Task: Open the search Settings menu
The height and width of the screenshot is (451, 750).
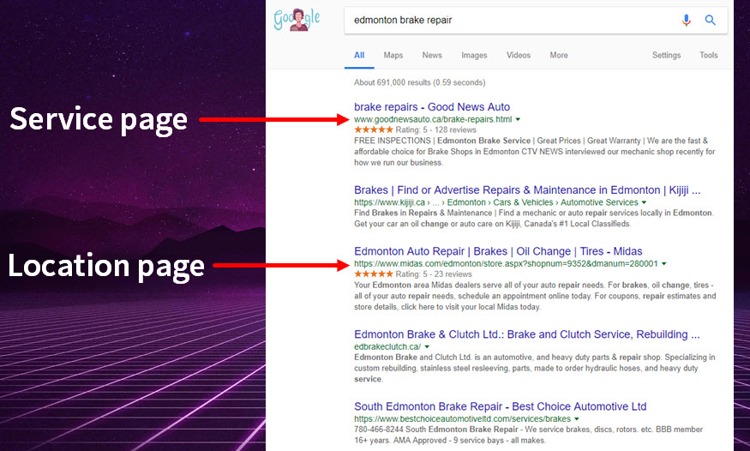Action: 666,55
